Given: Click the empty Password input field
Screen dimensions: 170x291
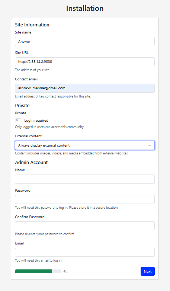Looking at the screenshot, I should pyautogui.click(x=85, y=199).
